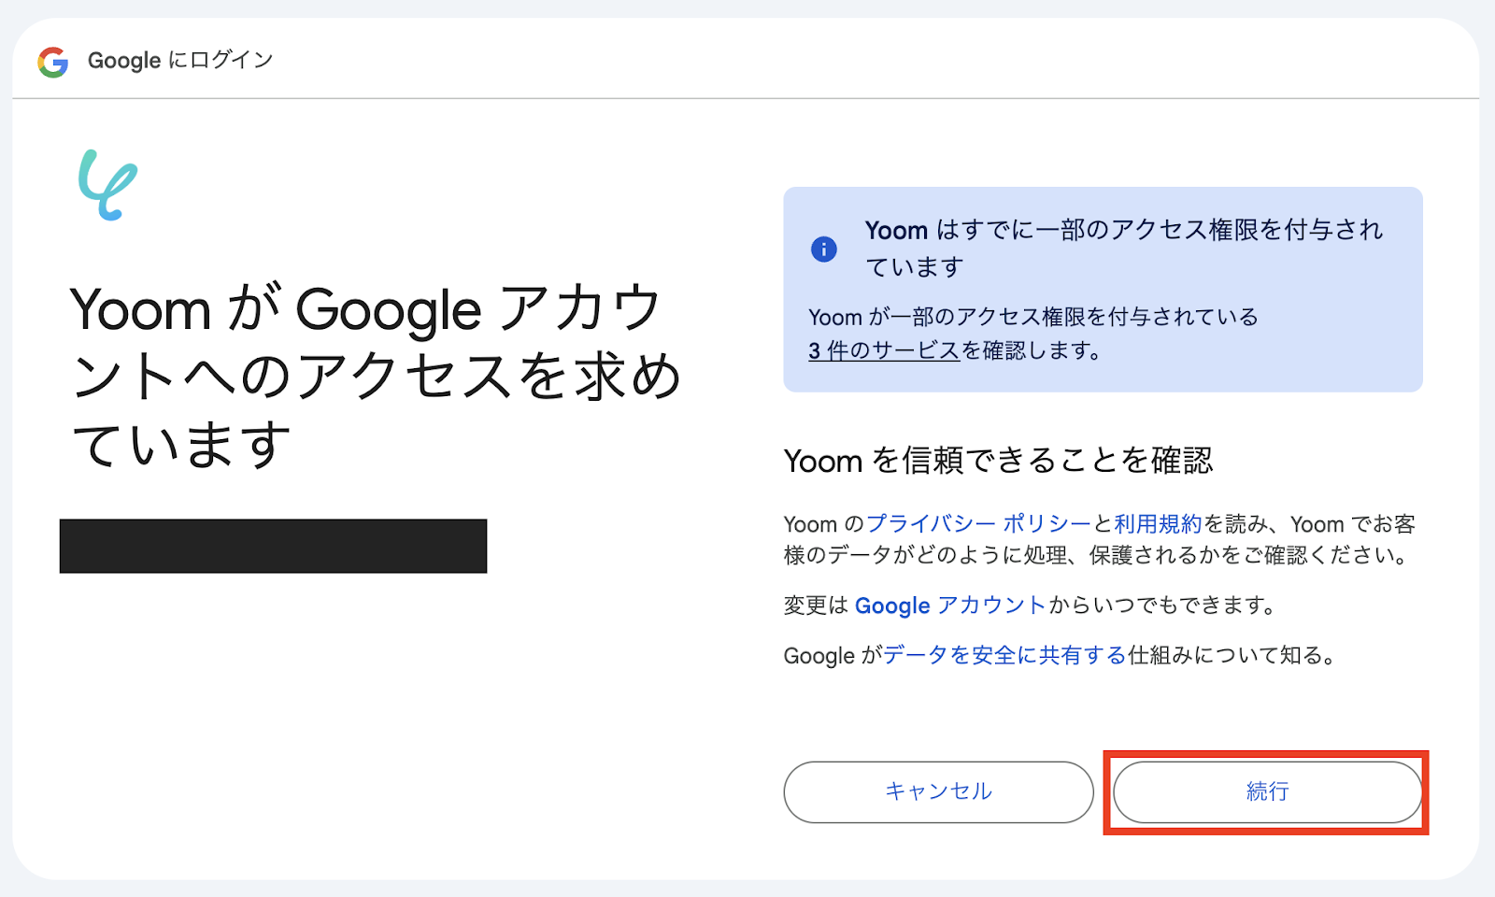The image size is (1495, 897).
Task: Click the "Yoom を信頼できることを確認" heading
Action: 998,461
